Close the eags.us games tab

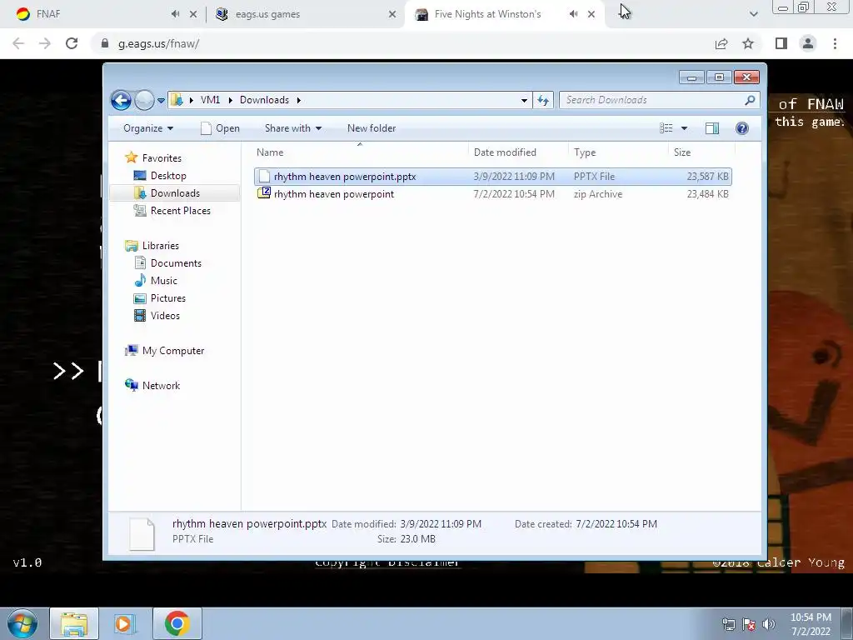tap(392, 15)
